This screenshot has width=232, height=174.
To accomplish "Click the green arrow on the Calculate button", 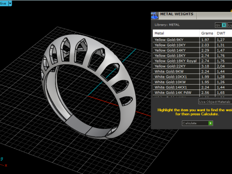I will 210,123.
